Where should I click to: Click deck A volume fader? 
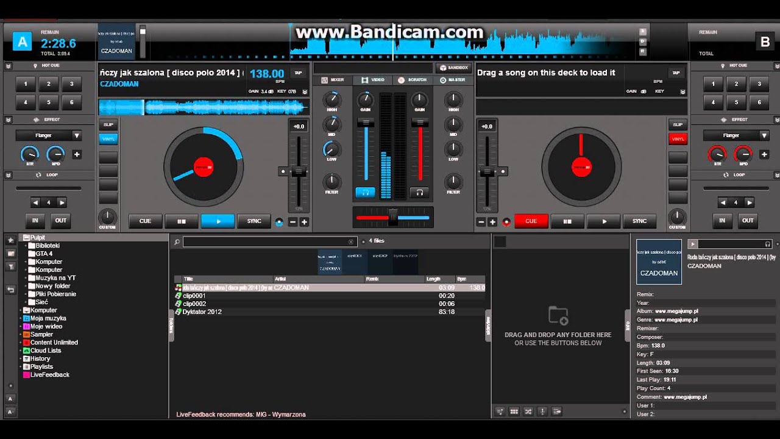pyautogui.click(x=366, y=124)
